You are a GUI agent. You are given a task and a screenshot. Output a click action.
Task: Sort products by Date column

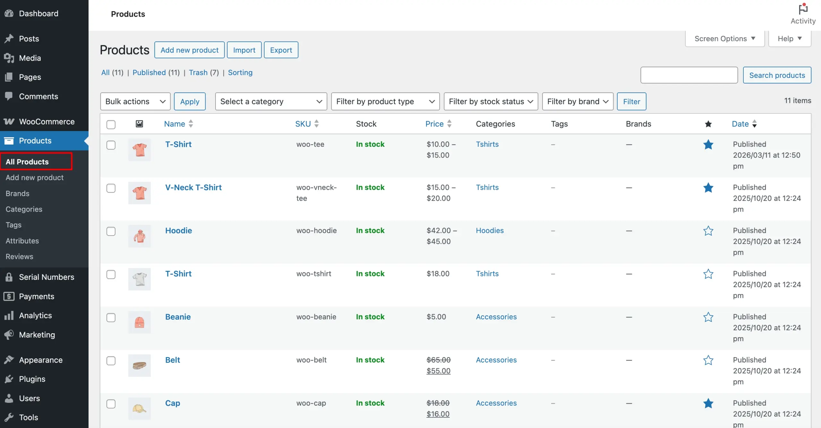[x=744, y=124]
